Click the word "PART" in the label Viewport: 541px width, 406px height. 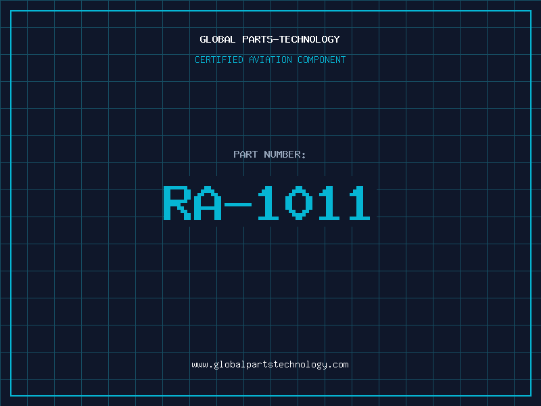pos(246,154)
